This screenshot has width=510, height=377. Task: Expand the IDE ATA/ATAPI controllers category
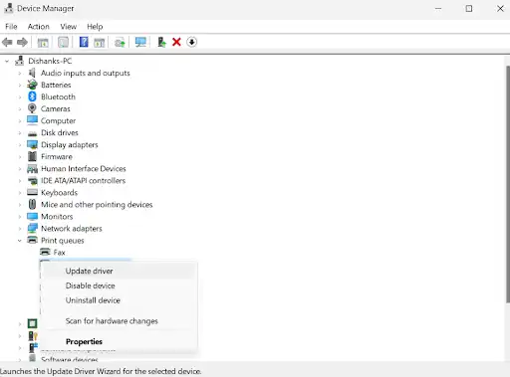[20, 181]
